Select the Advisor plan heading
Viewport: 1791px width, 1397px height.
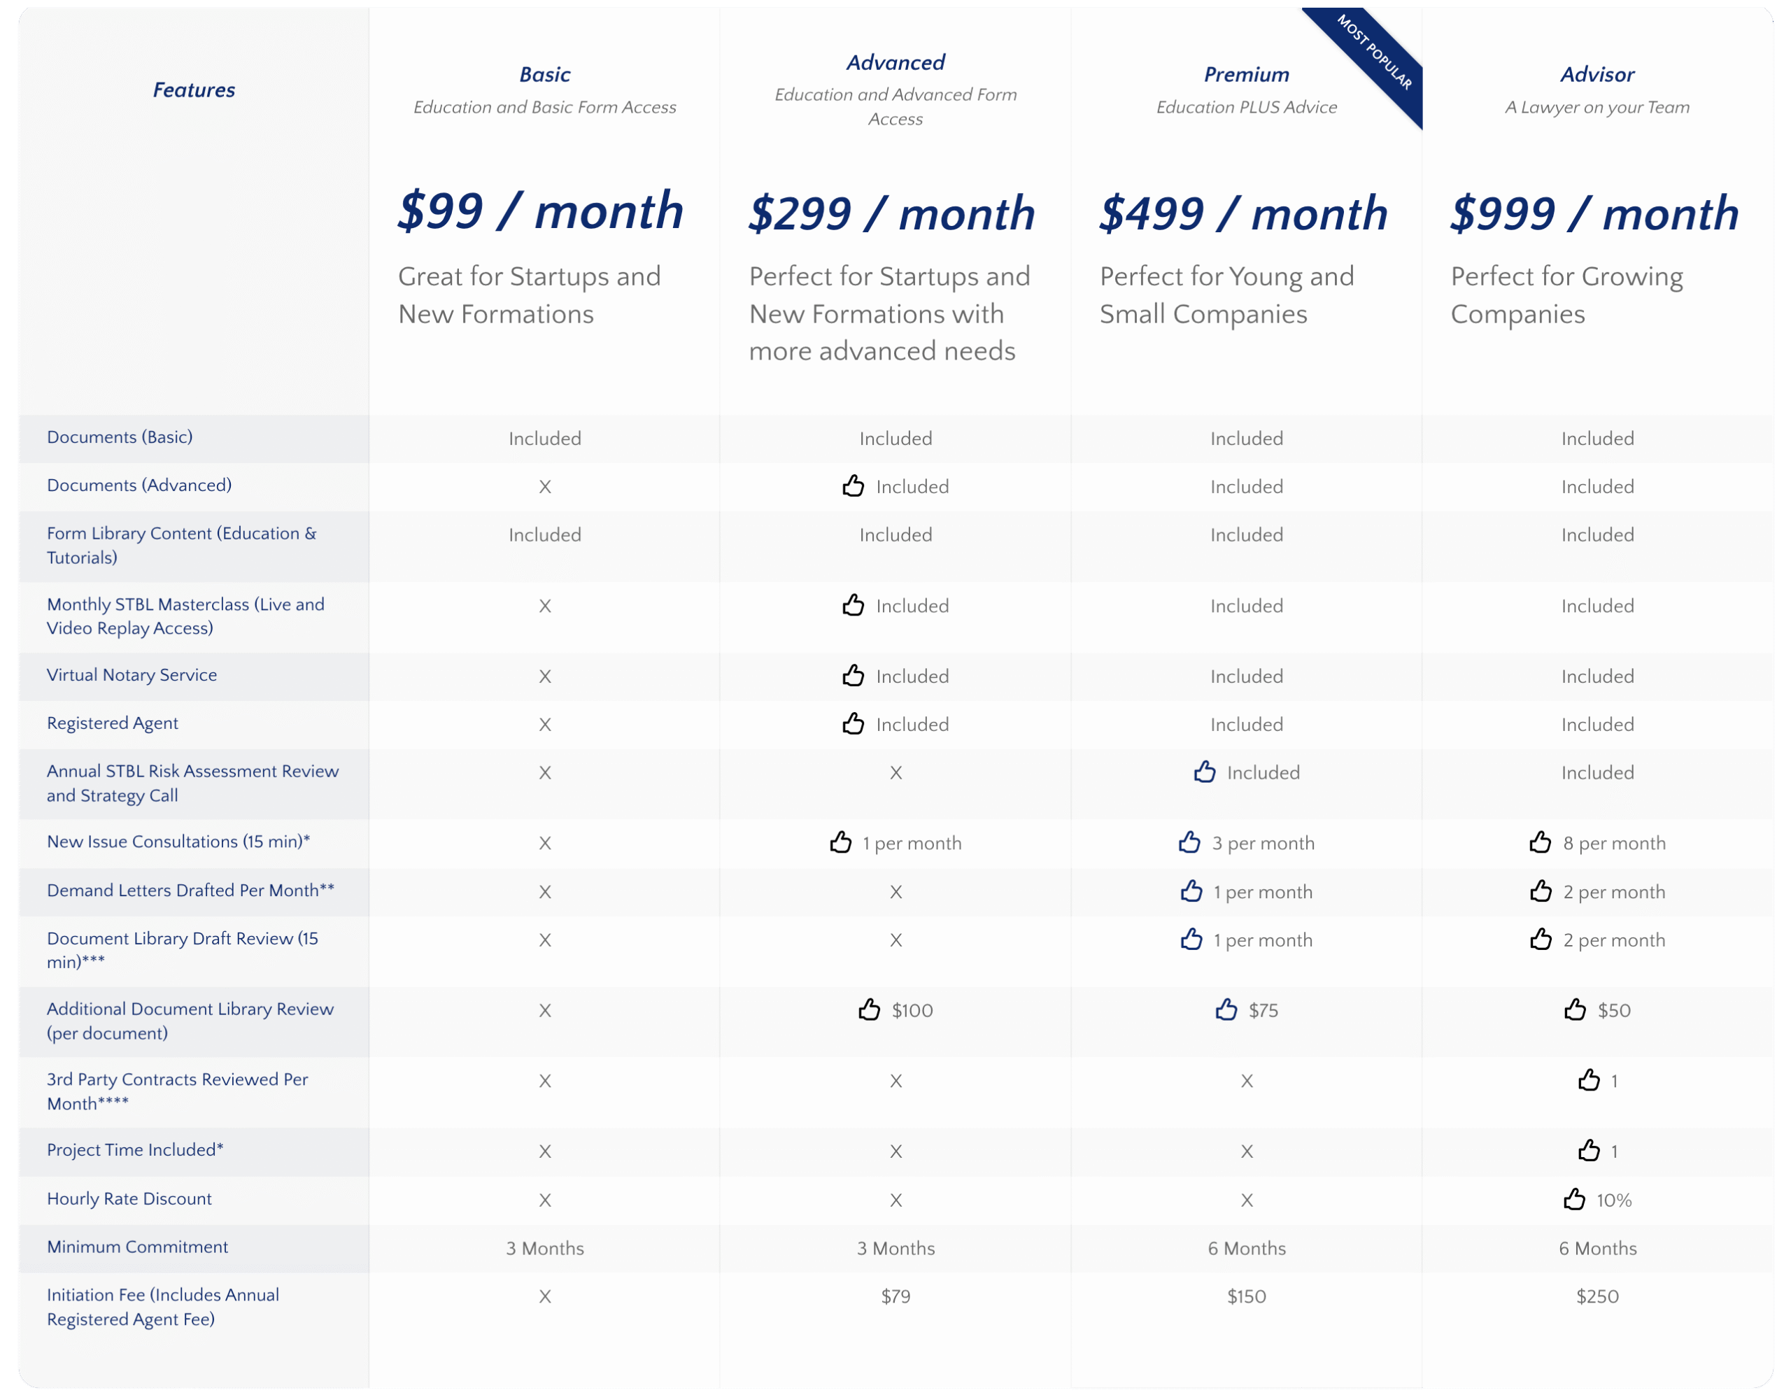pyautogui.click(x=1597, y=75)
